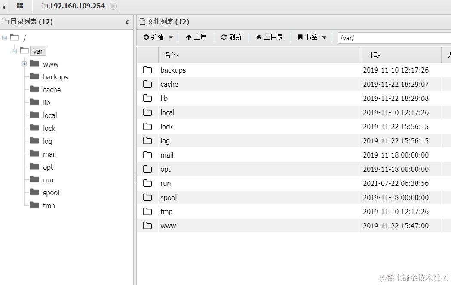Refresh the file list with 刷新
The height and width of the screenshot is (285, 451).
pos(231,37)
